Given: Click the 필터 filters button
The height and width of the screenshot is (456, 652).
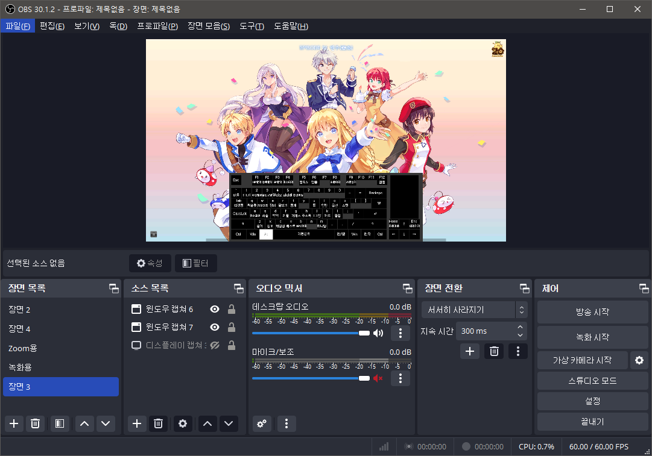Looking at the screenshot, I should (x=196, y=263).
